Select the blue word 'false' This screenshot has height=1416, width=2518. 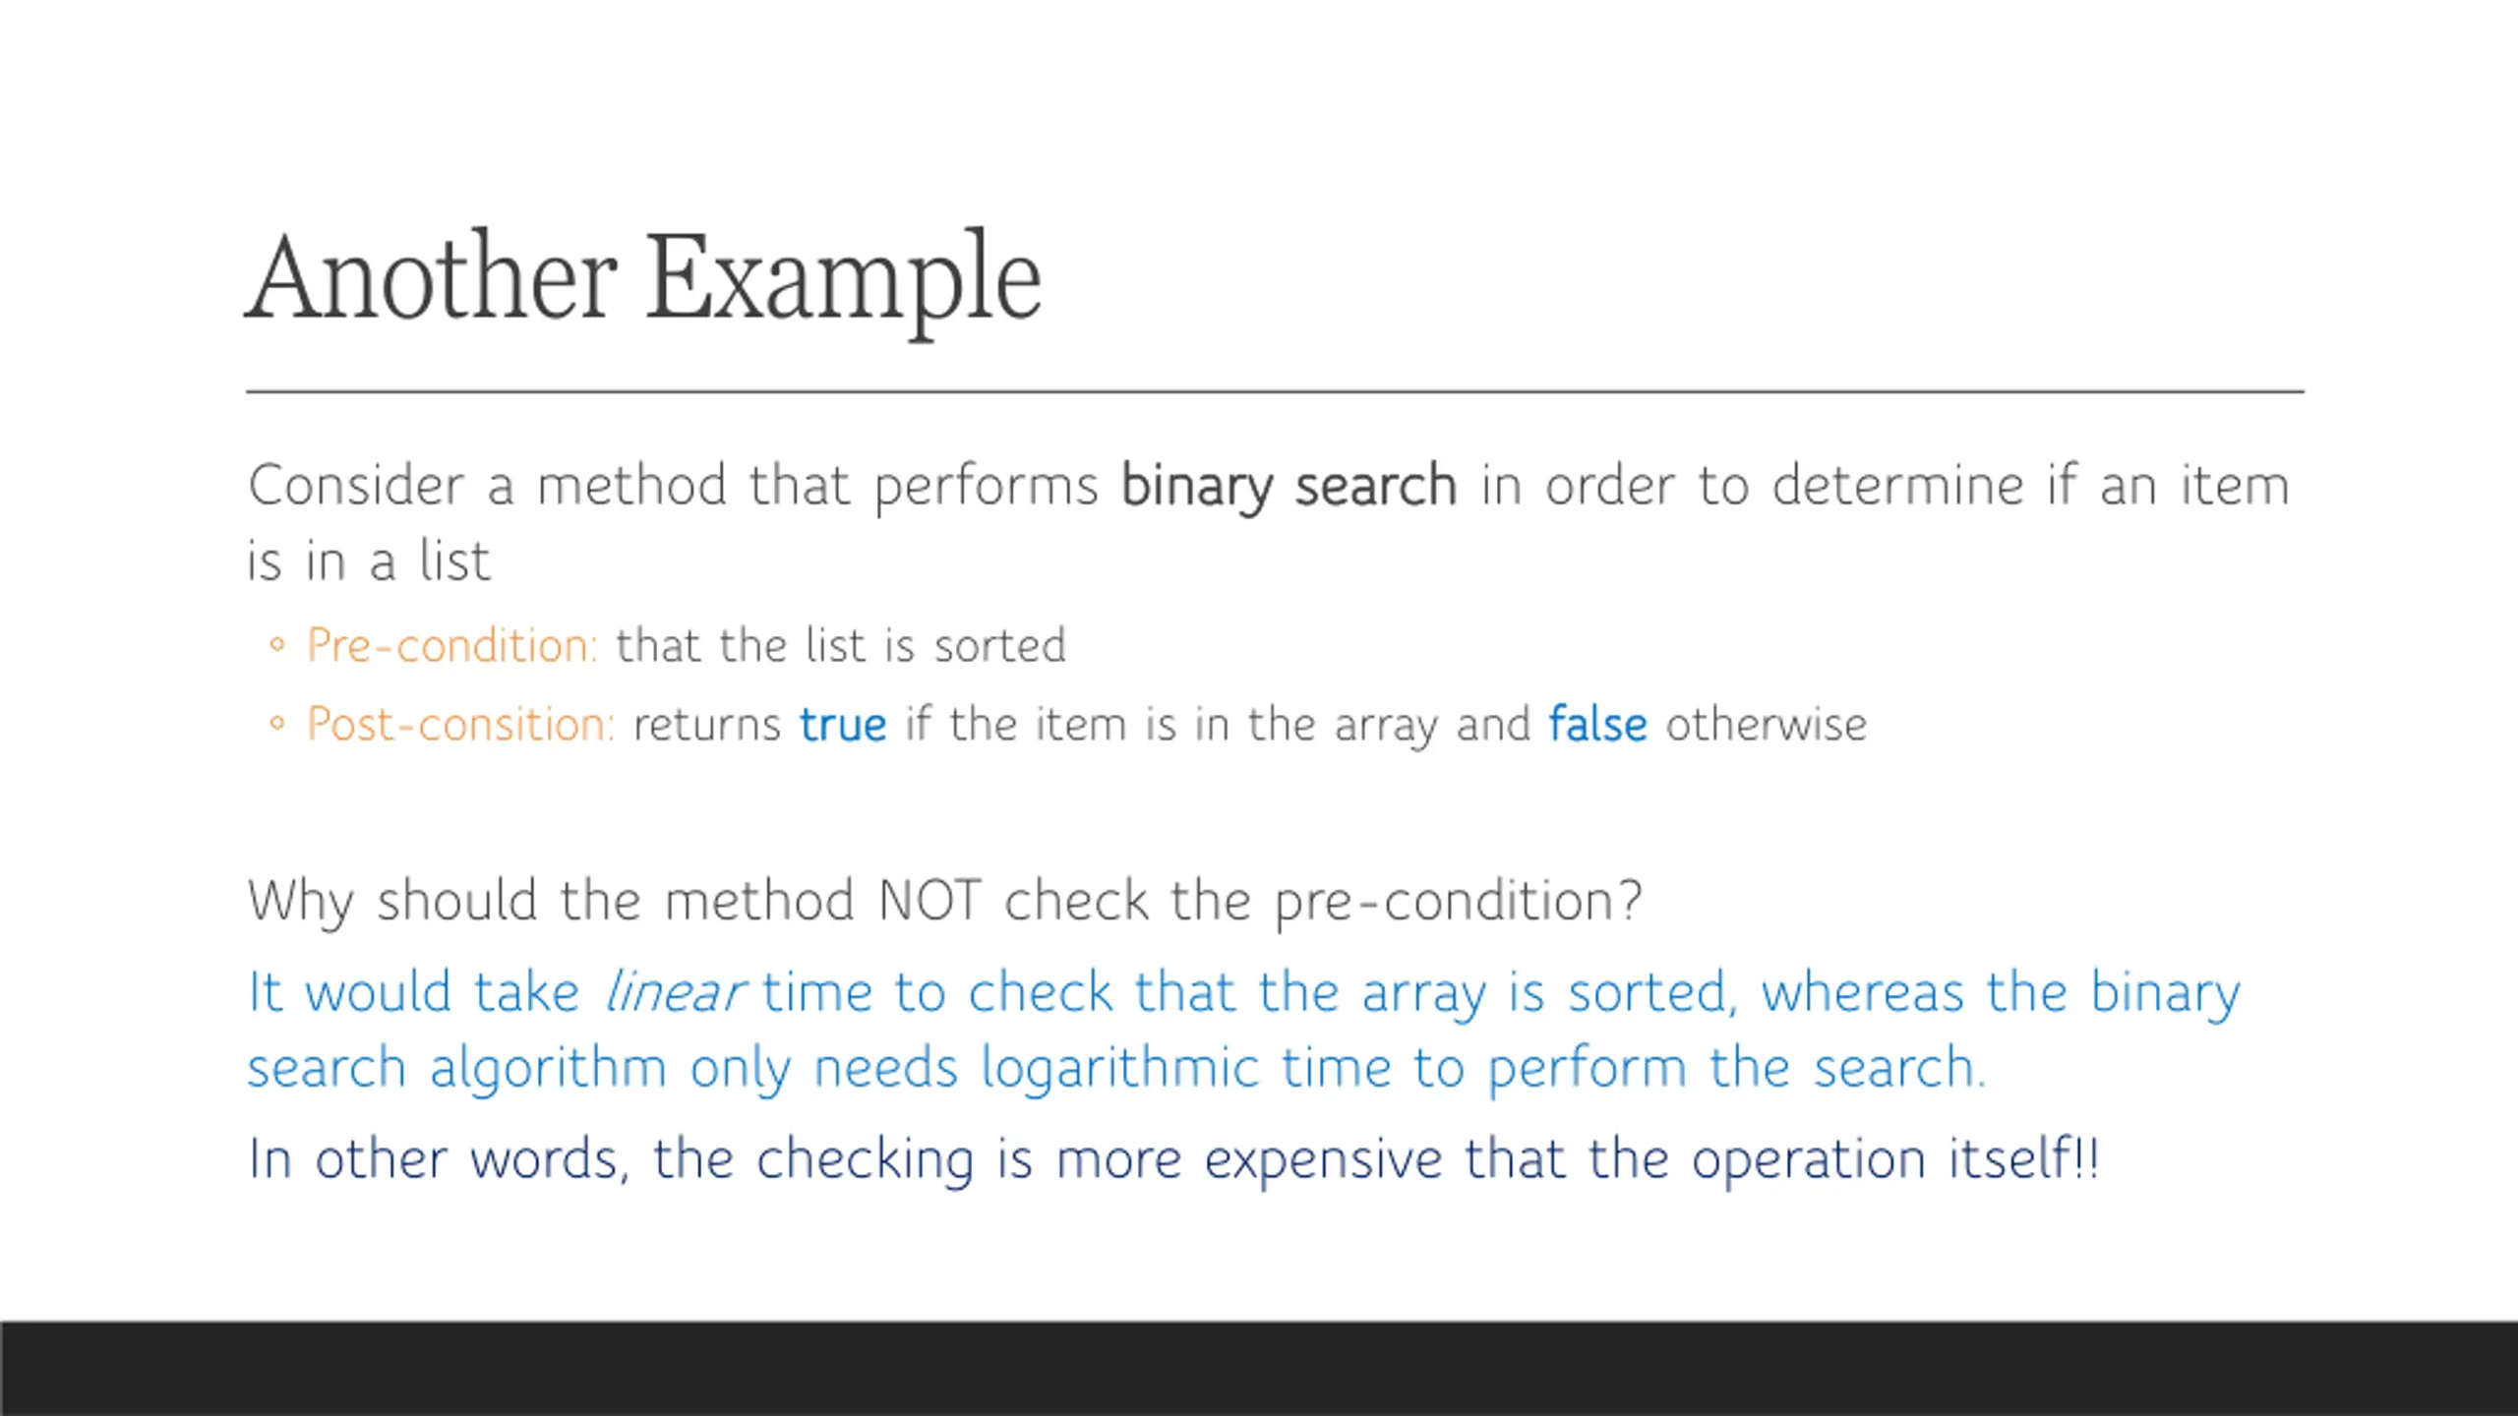1597,725
